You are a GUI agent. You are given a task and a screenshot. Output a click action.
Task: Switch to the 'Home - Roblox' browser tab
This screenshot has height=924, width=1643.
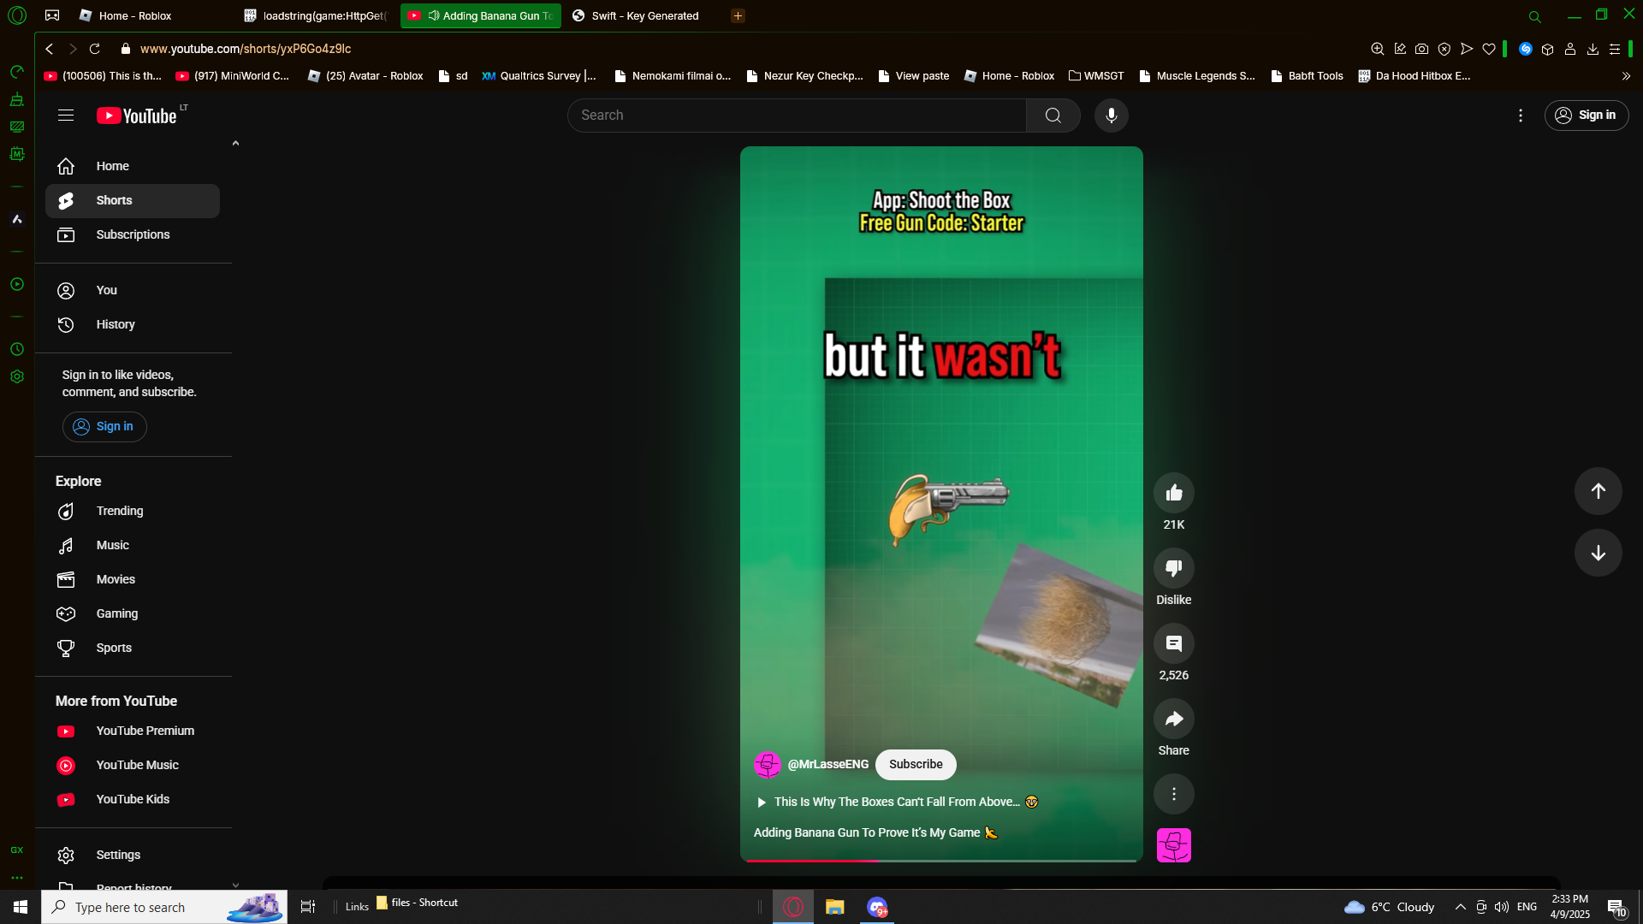[x=137, y=16]
